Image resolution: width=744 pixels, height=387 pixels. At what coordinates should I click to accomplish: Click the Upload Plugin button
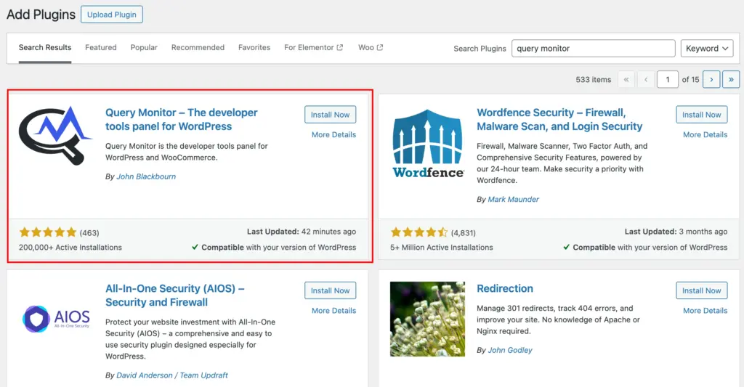[111, 15]
